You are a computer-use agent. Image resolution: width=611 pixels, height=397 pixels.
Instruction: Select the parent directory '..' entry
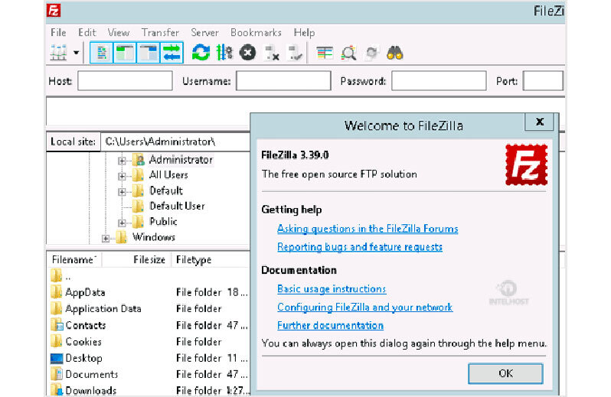(149, 277)
